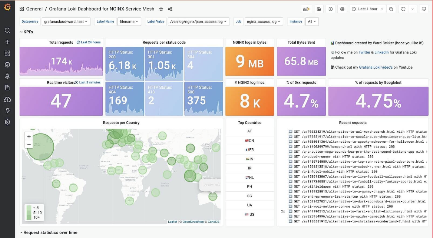The height and width of the screenshot is (238, 433).
Task: Click the Total requests panel title
Action: tap(61, 42)
